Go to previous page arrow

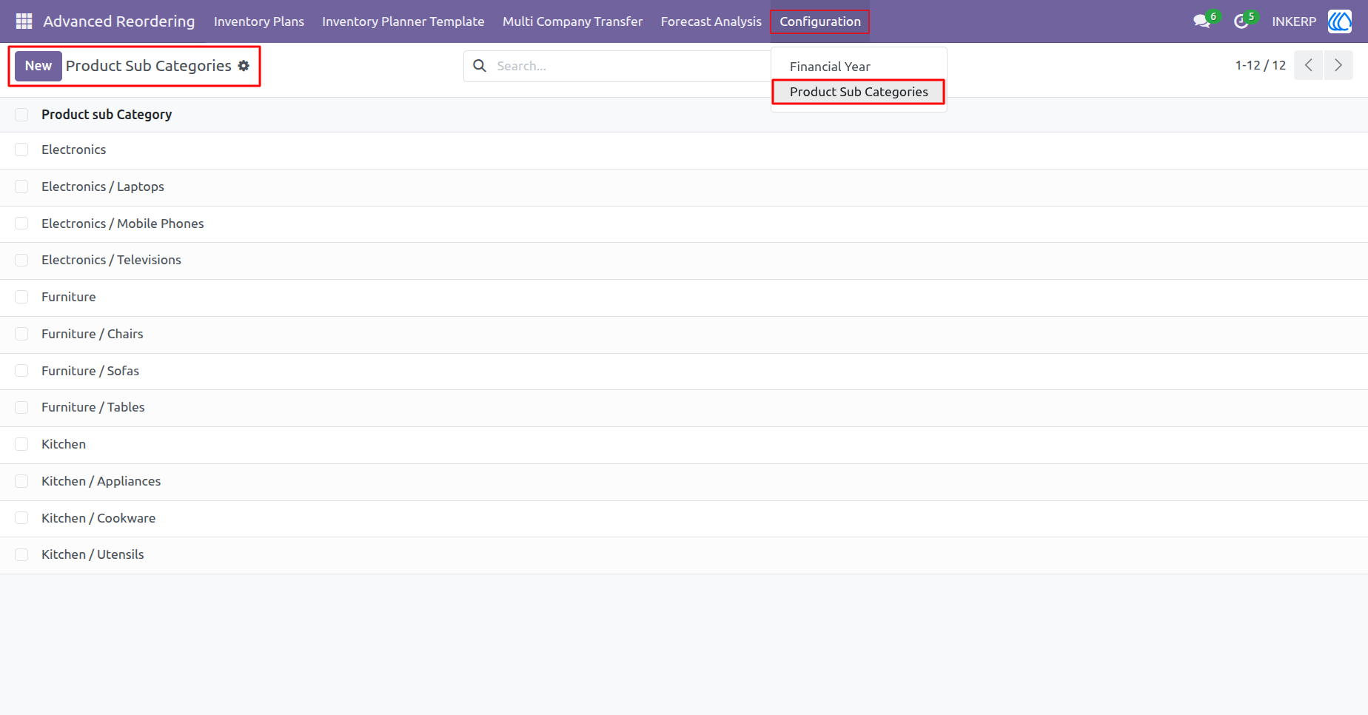pyautogui.click(x=1309, y=65)
